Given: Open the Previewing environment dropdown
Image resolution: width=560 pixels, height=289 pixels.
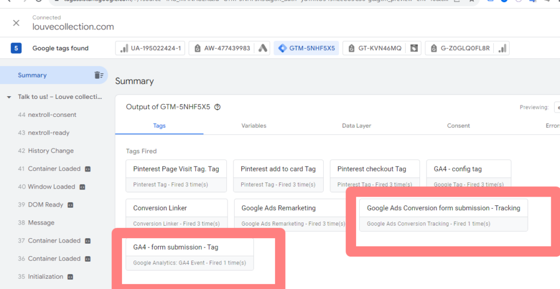Looking at the screenshot, I should point(557,108).
